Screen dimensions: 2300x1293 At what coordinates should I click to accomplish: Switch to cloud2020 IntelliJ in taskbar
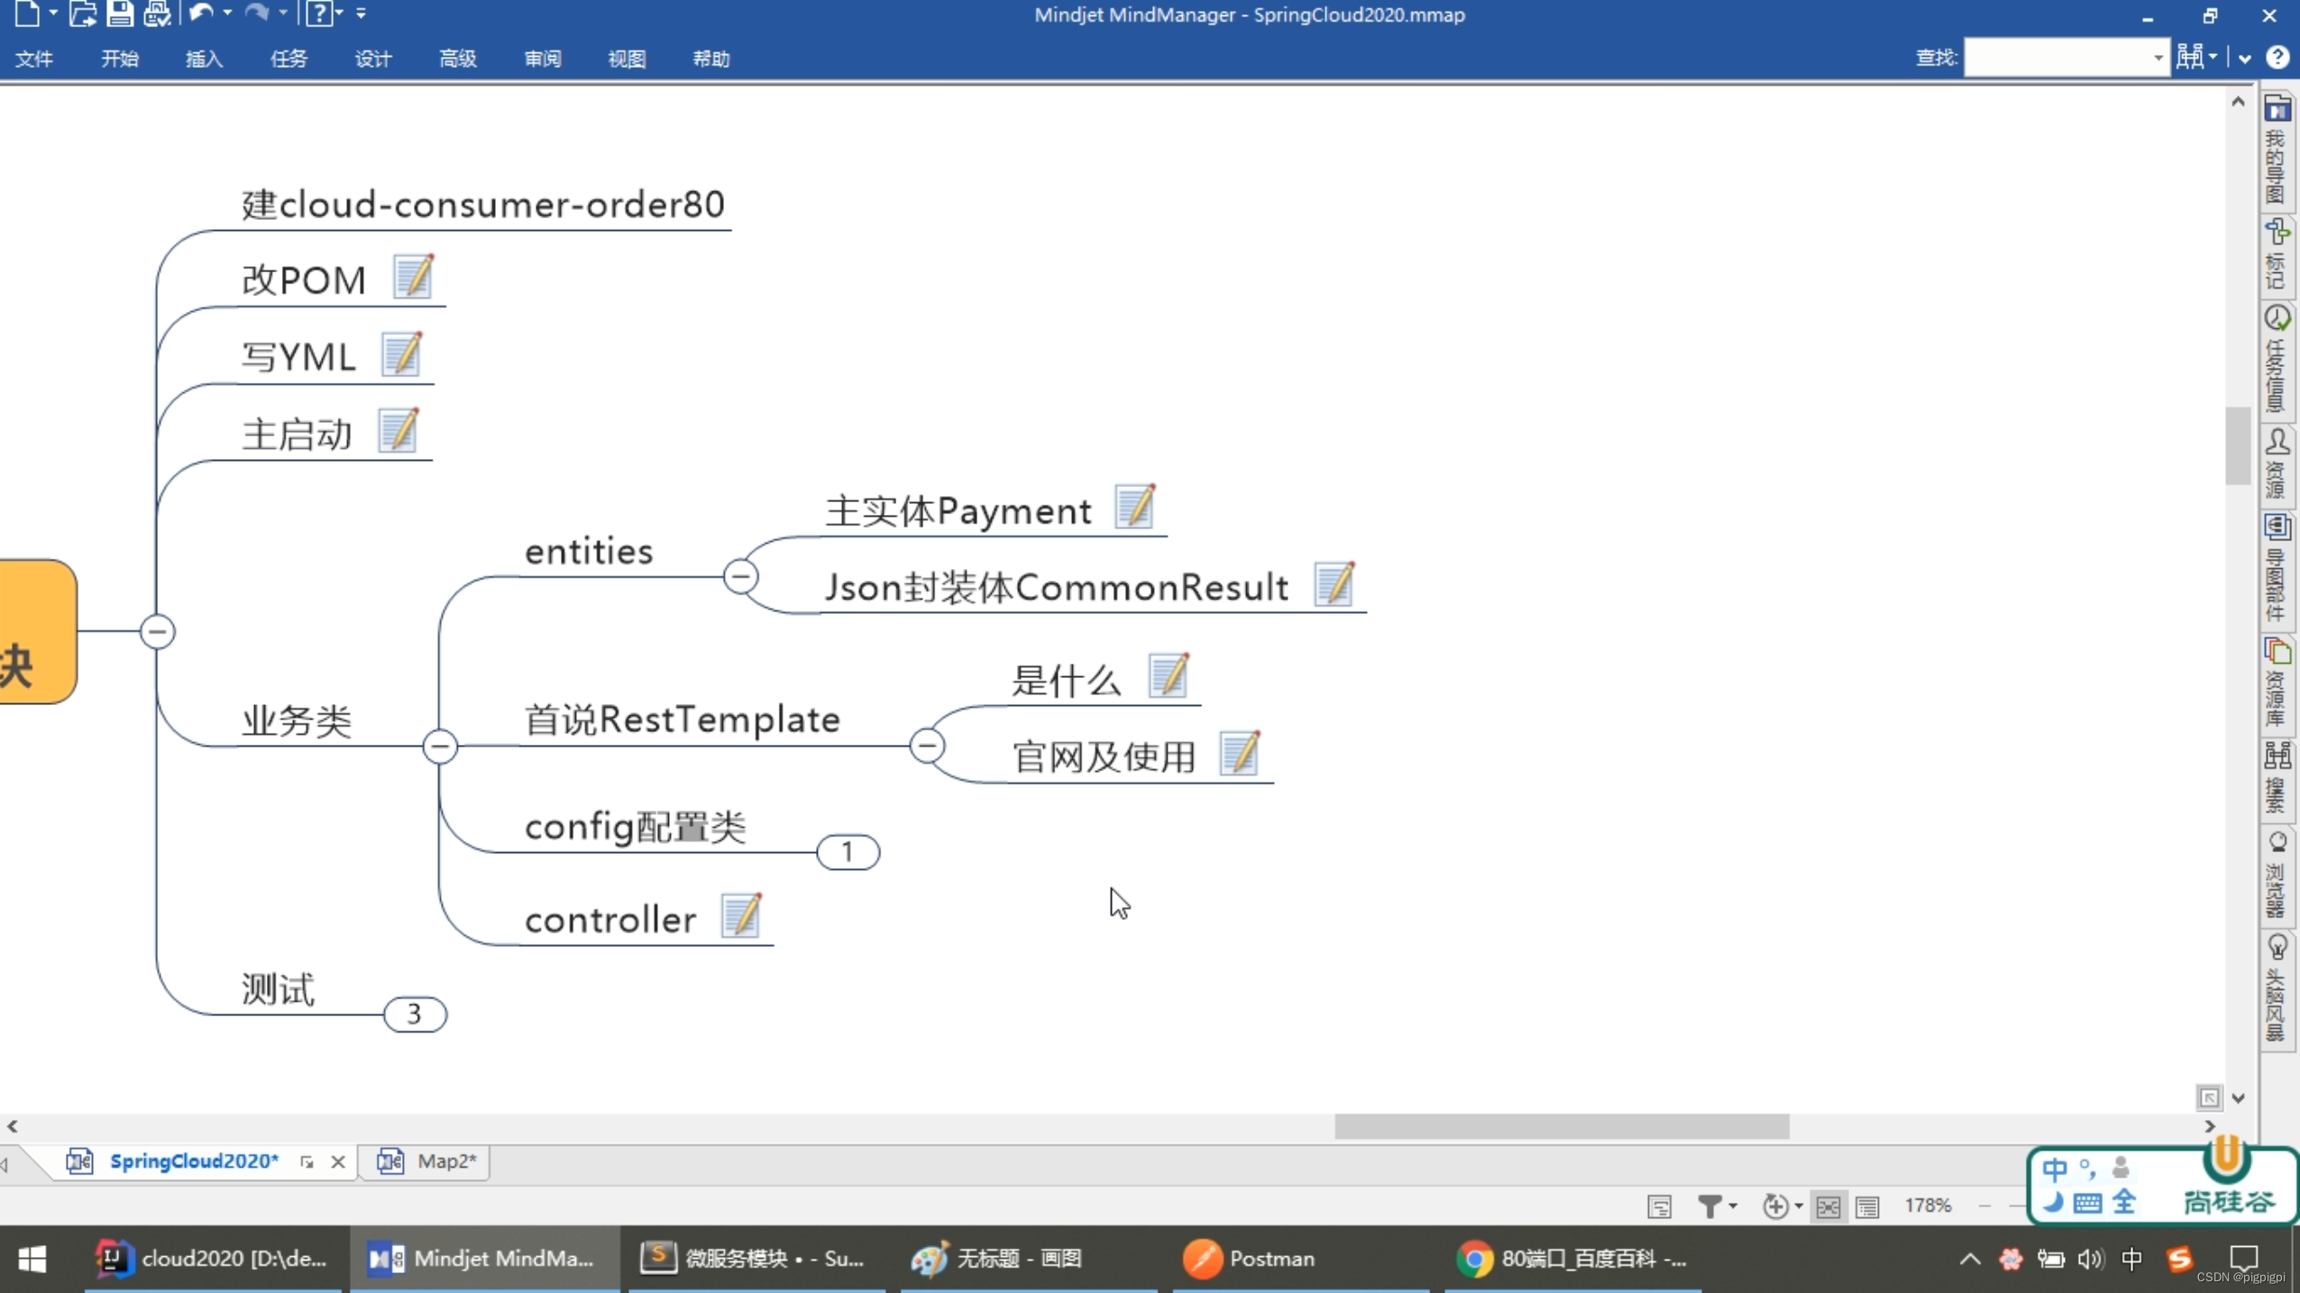pos(213,1259)
